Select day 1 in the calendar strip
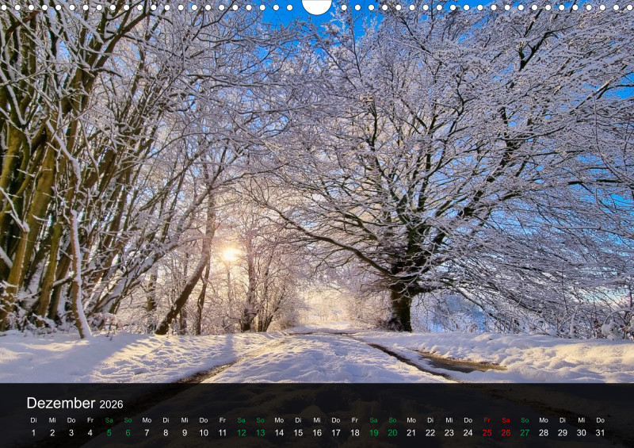The height and width of the screenshot is (448, 634). [33, 433]
